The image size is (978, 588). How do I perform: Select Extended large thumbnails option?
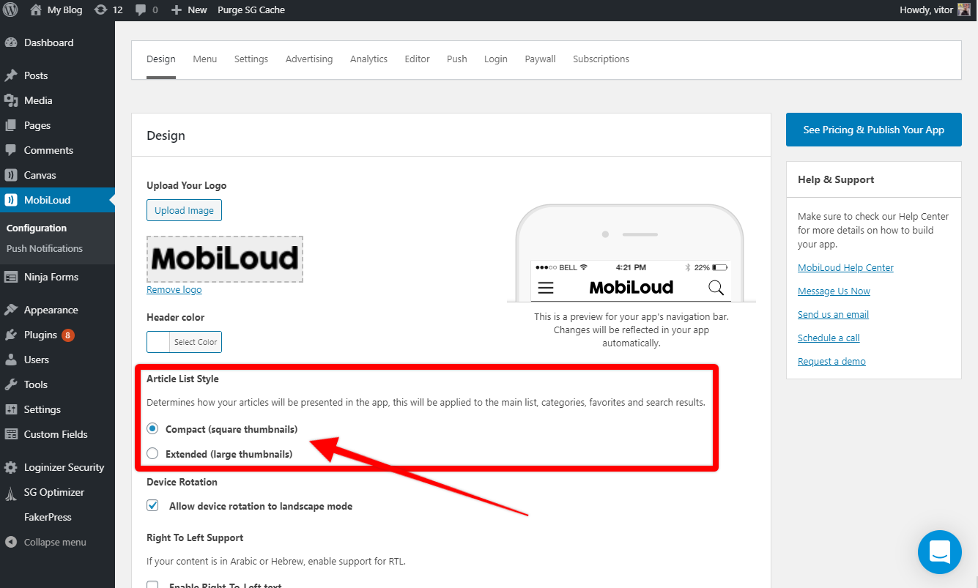point(152,453)
